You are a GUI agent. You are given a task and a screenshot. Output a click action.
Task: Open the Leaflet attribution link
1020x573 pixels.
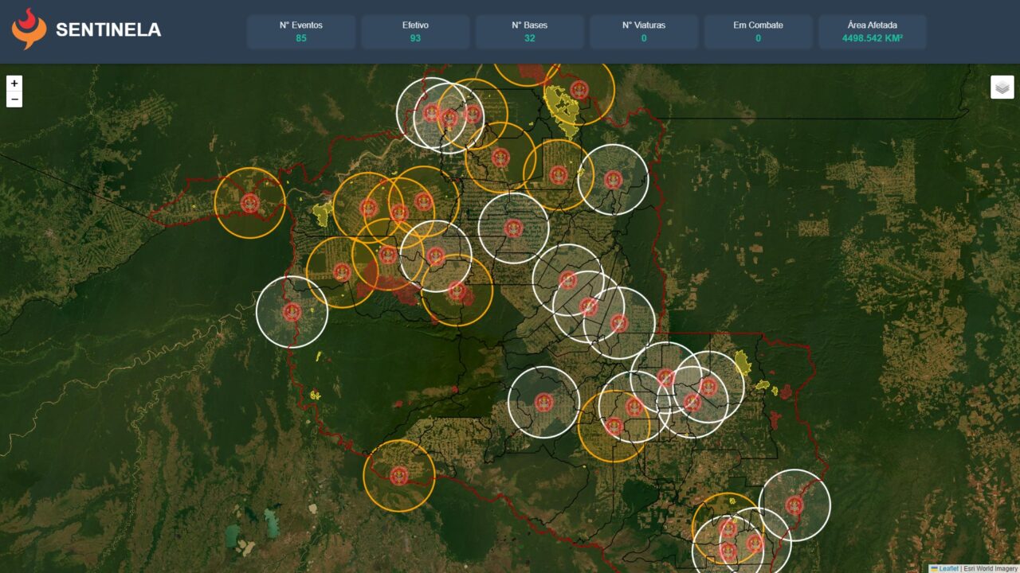[x=948, y=568]
